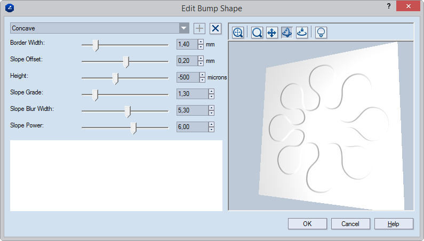The width and height of the screenshot is (424, 241).
Task: Click the Height label
Action: pyautogui.click(x=19, y=76)
